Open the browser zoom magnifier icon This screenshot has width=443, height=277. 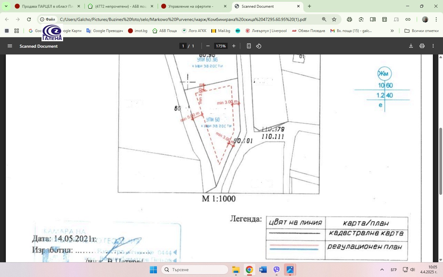pos(324,19)
